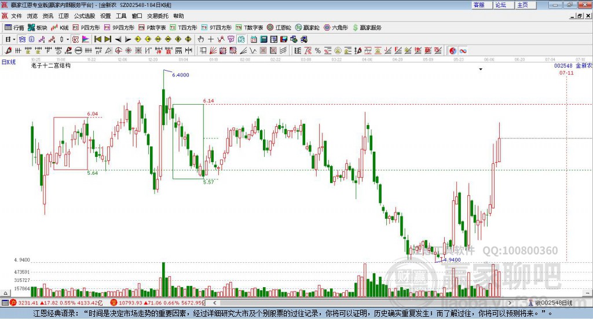Click the horizontal chart scrollbar track
This screenshot has width=593, height=319.
(x=363, y=303)
